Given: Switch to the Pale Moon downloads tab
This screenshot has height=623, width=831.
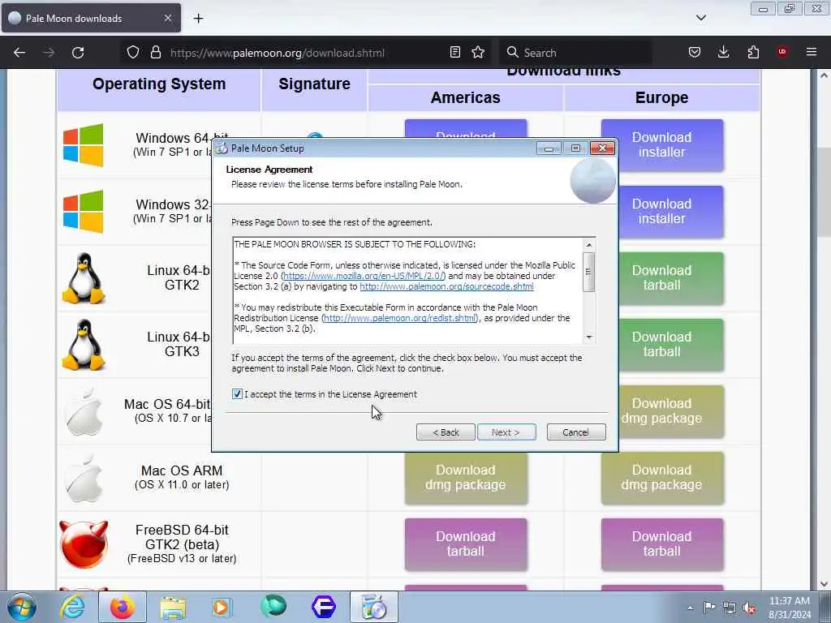Looking at the screenshot, I should click(x=91, y=18).
